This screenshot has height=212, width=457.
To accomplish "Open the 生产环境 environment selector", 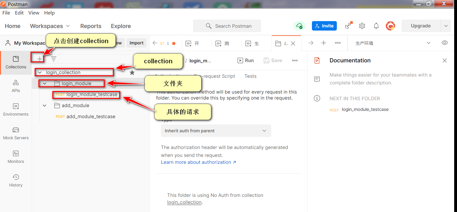I will (393, 43).
